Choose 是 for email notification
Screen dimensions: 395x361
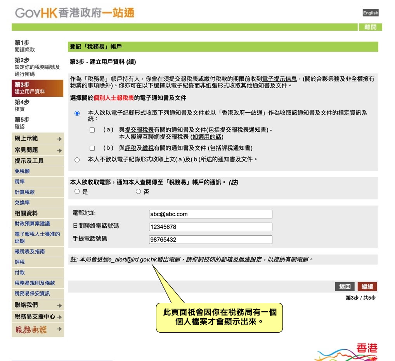point(77,192)
